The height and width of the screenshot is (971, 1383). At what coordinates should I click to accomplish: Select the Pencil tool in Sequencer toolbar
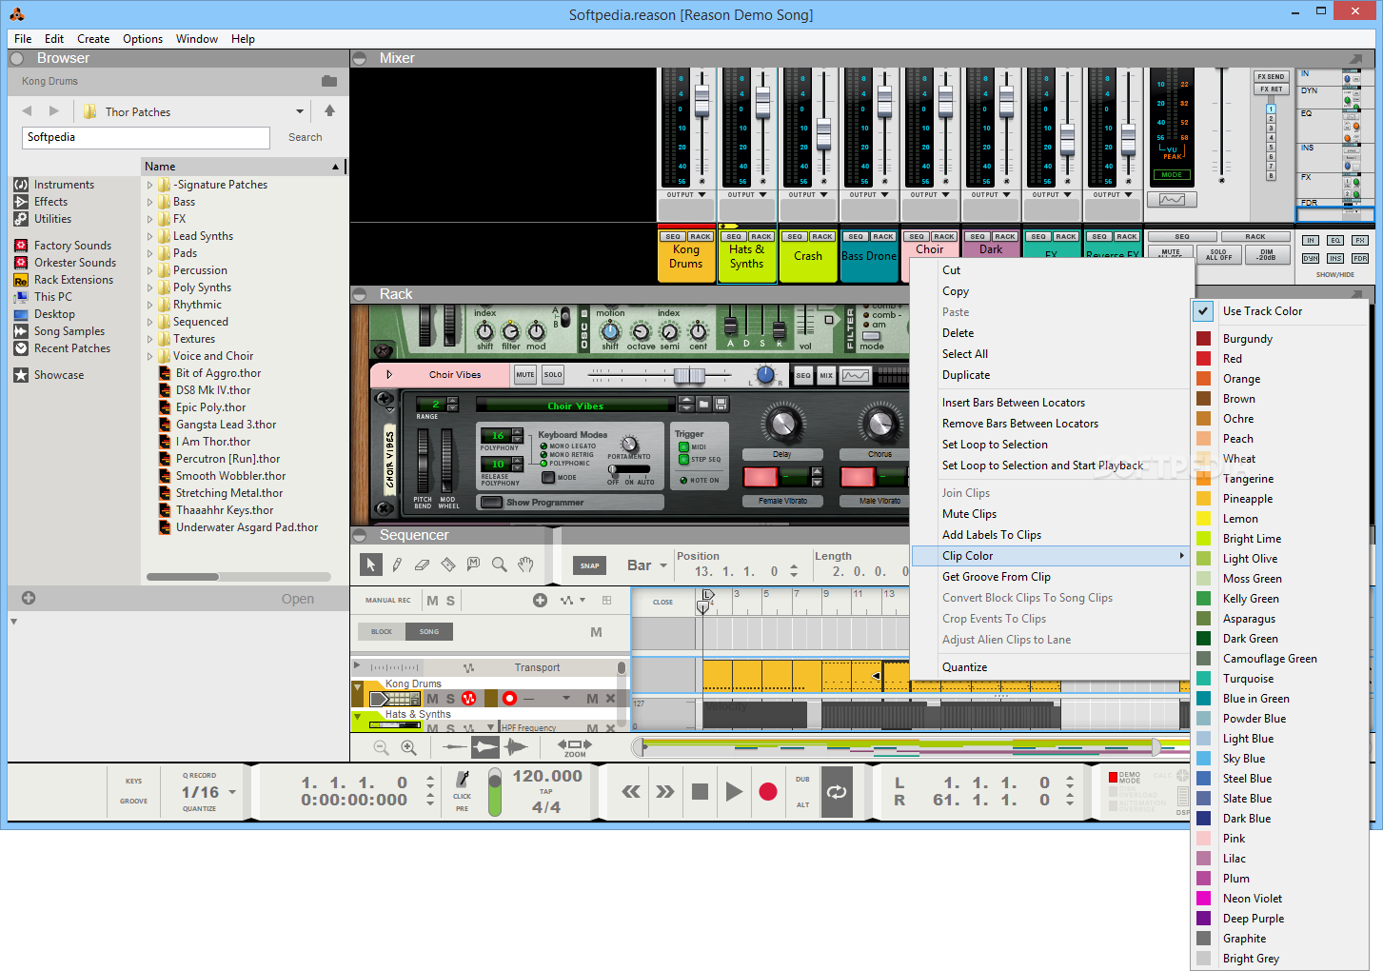point(397,565)
